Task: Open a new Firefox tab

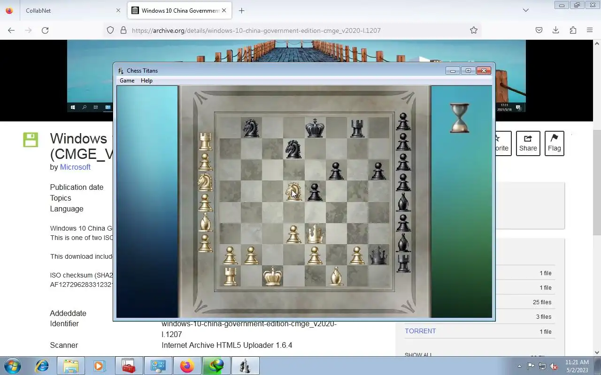Action: (x=241, y=10)
